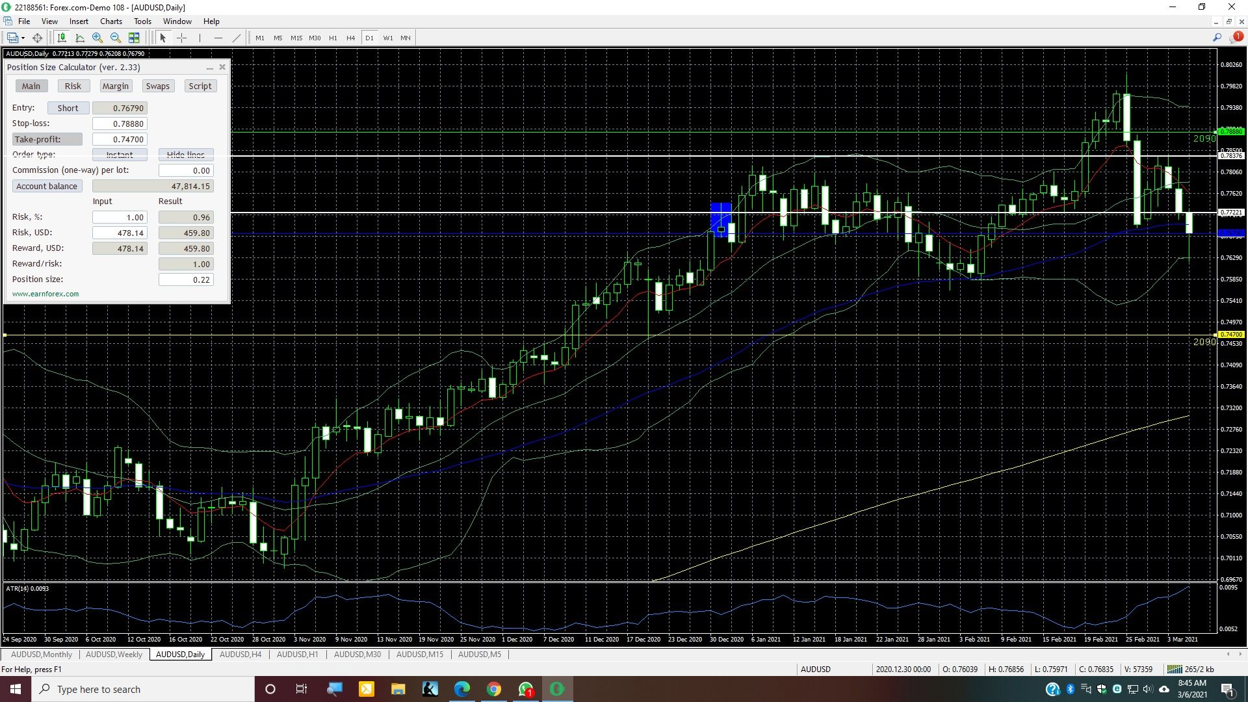Minimize the Position Size Calculator panel
1248x702 pixels.
click(x=209, y=67)
